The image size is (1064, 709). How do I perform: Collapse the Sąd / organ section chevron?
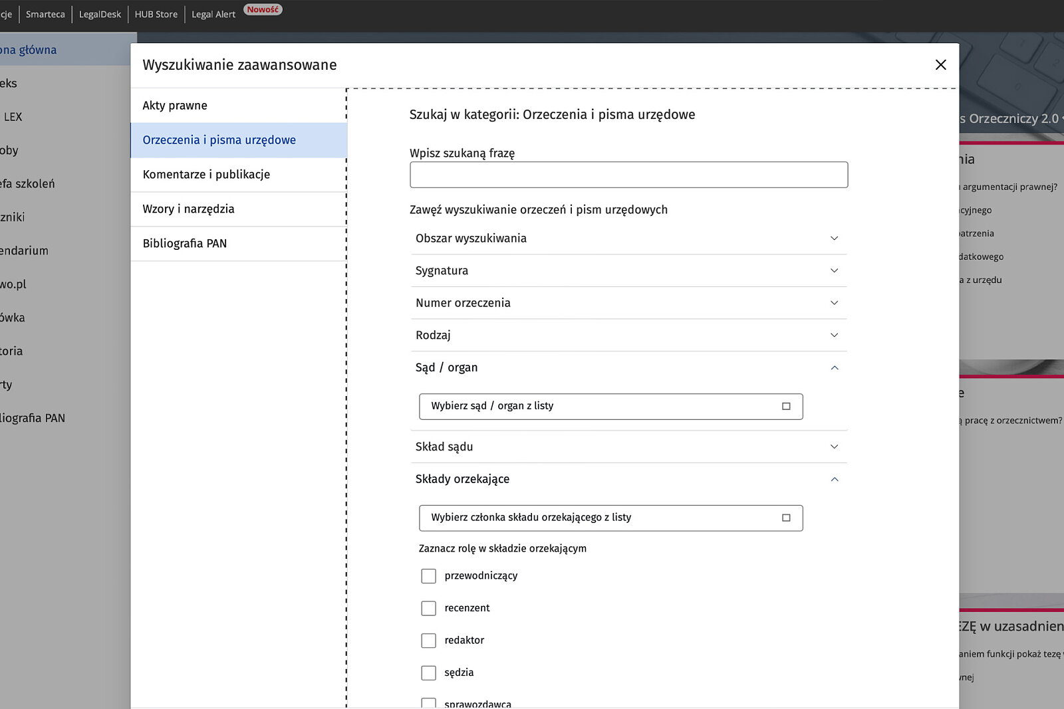tap(835, 367)
